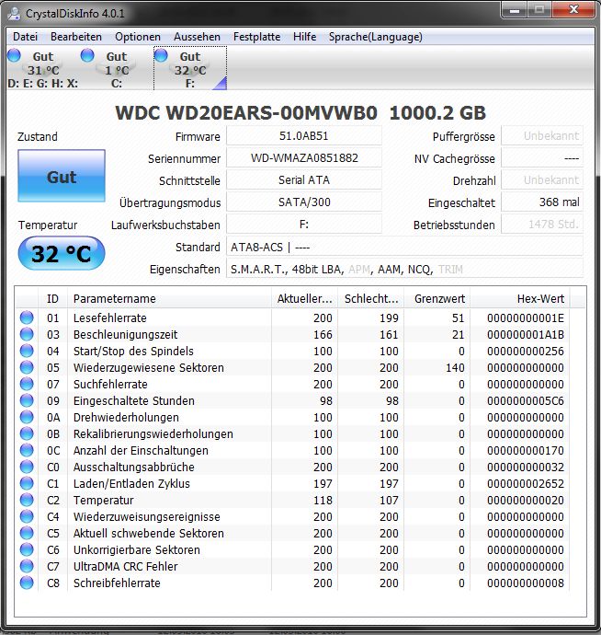Click status orb for Lesefehlerrate row
Image resolution: width=601 pixels, height=635 pixels.
click(x=27, y=317)
